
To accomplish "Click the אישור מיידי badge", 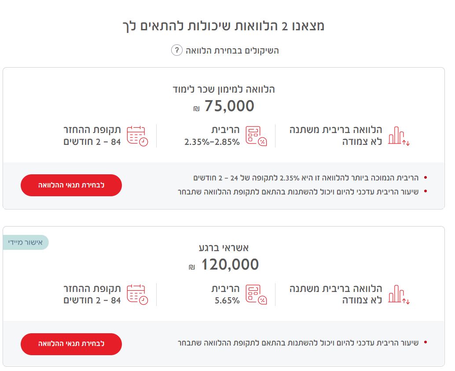I will [x=26, y=242].
